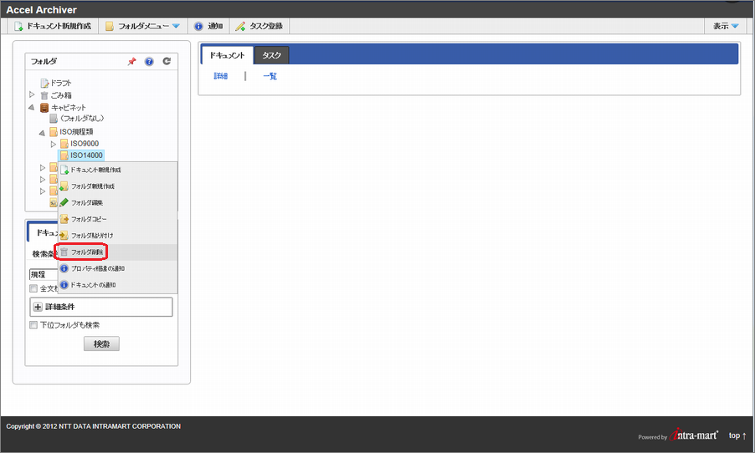Click the フォルダコピー icon in context menu
This screenshot has width=755, height=453.
64,219
